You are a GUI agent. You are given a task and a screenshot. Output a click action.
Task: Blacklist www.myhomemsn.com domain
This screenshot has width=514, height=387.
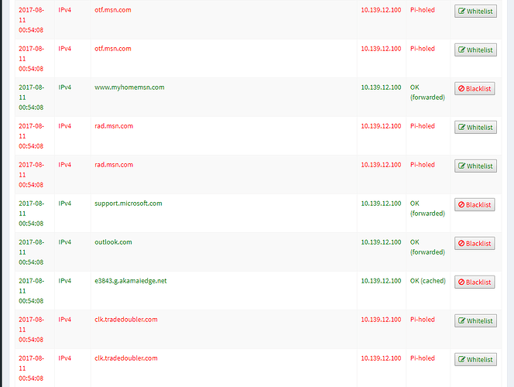(x=475, y=89)
